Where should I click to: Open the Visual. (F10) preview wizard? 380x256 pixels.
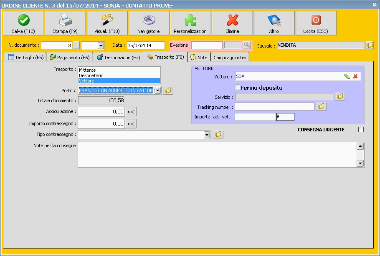coord(107,23)
